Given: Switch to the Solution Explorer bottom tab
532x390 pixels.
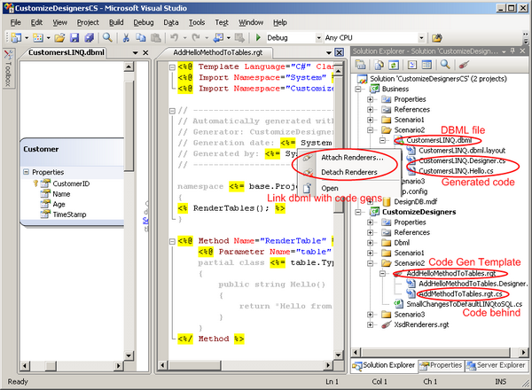Looking at the screenshot, I should point(384,365).
